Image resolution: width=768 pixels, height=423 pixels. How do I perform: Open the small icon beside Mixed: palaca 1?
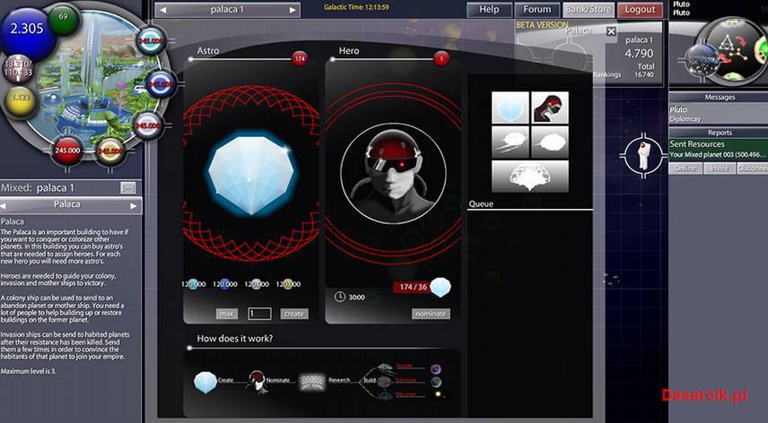[x=128, y=187]
